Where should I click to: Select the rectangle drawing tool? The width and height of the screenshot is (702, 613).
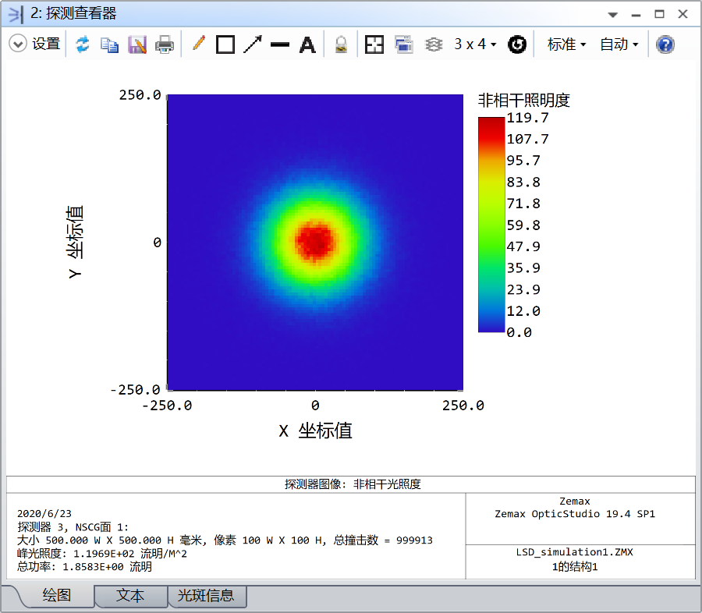pyautogui.click(x=225, y=44)
